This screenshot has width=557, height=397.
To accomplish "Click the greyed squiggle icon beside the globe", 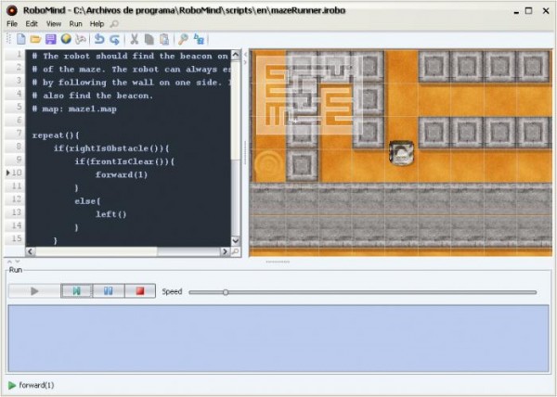I will (81, 39).
